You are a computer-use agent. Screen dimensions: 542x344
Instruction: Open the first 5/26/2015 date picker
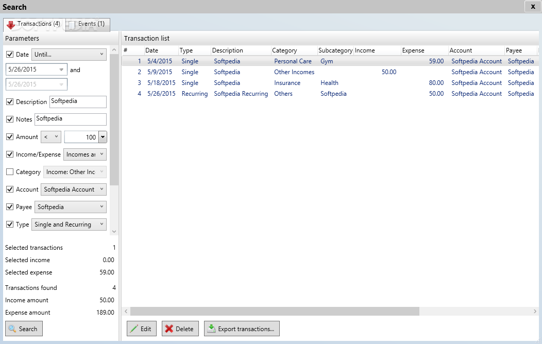61,70
